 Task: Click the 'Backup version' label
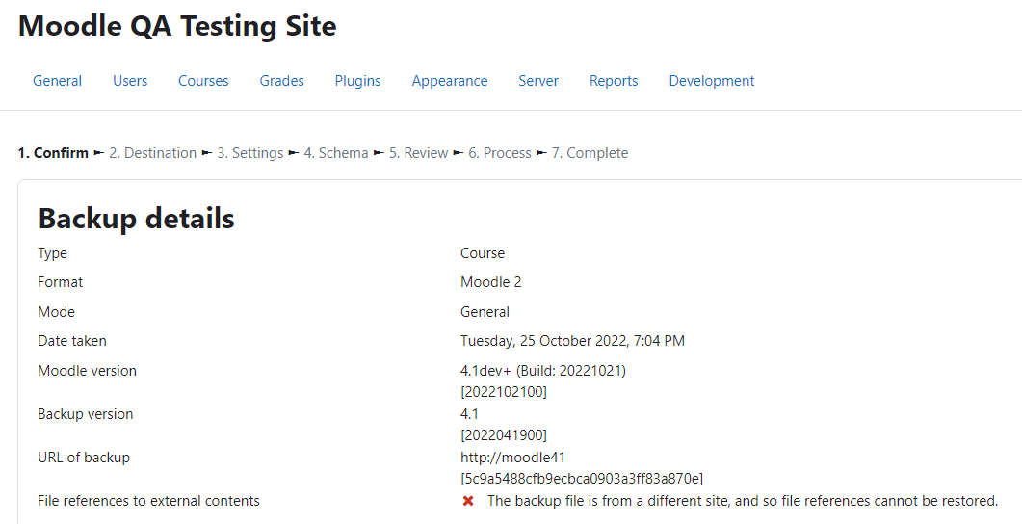tap(86, 414)
